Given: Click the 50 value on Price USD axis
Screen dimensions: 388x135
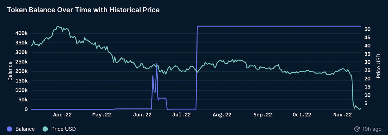Looking at the screenshot, I should (368, 29).
